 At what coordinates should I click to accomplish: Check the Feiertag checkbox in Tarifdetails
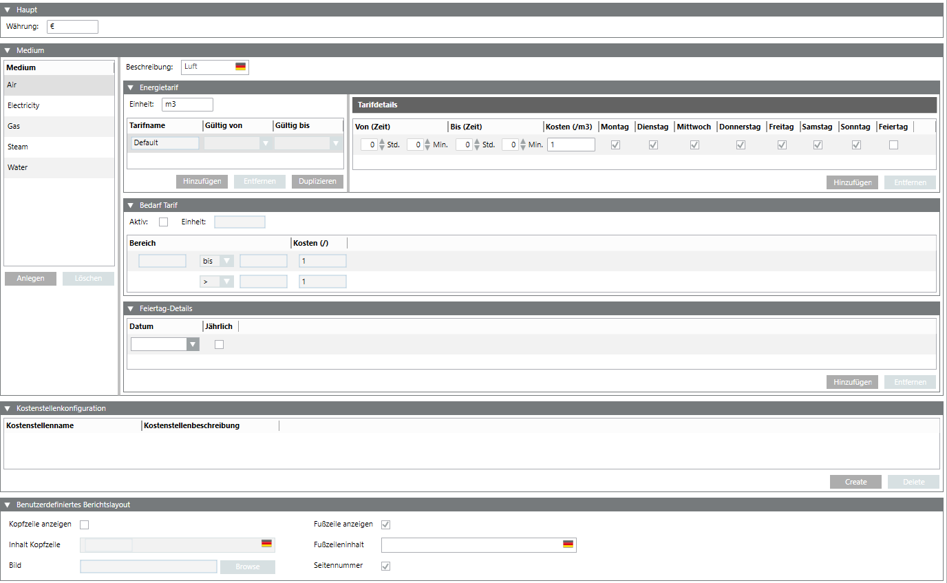click(x=893, y=145)
